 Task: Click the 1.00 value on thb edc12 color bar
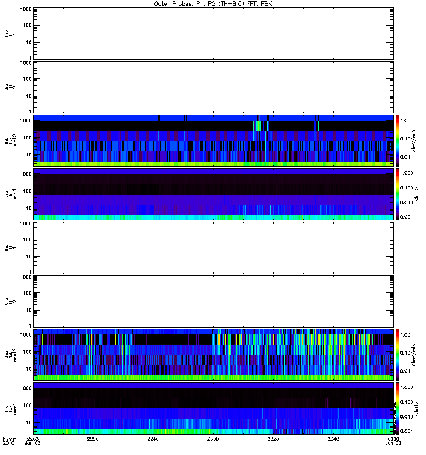(x=405, y=121)
